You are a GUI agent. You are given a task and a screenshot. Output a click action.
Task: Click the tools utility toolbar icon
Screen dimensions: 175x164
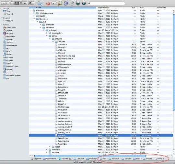click(x=72, y=3)
